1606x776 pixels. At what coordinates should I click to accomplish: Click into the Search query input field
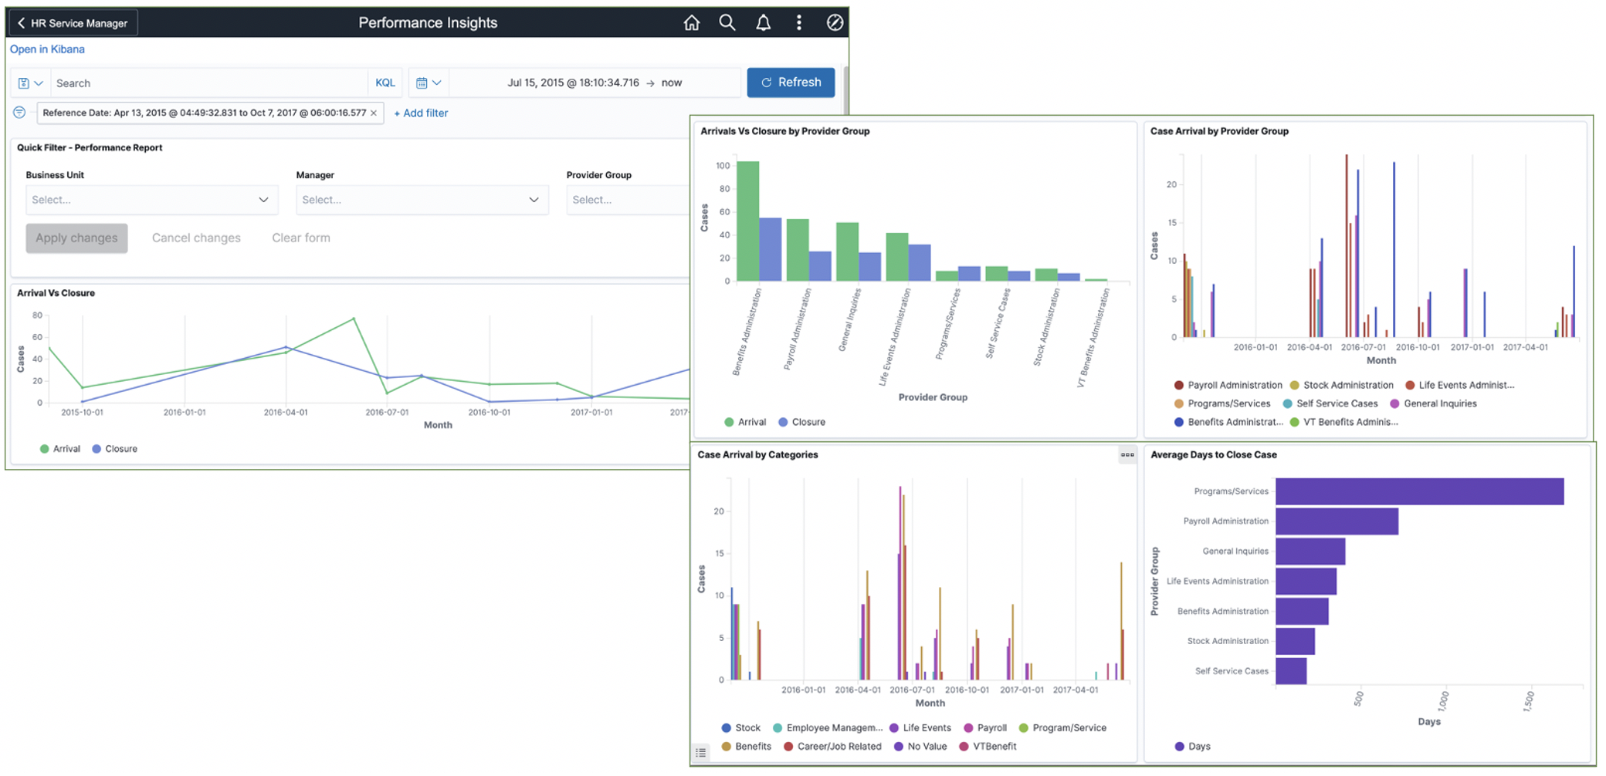click(208, 82)
